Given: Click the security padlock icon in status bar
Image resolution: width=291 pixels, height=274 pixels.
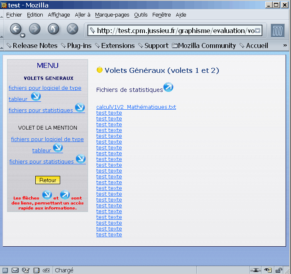Looking at the screenshot, I should [x=279, y=270].
